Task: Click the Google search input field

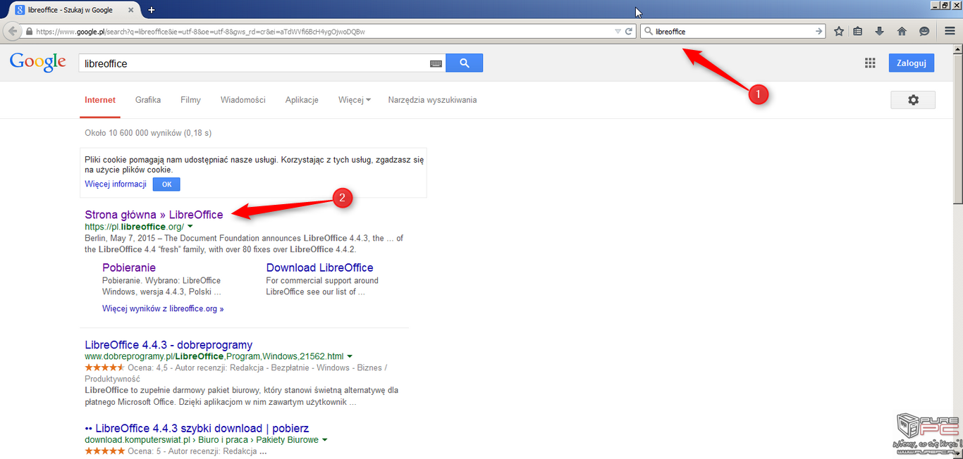Action: (x=254, y=63)
